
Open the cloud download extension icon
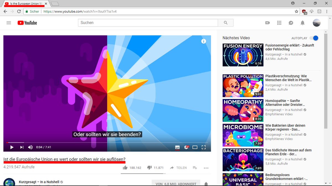click(x=312, y=12)
